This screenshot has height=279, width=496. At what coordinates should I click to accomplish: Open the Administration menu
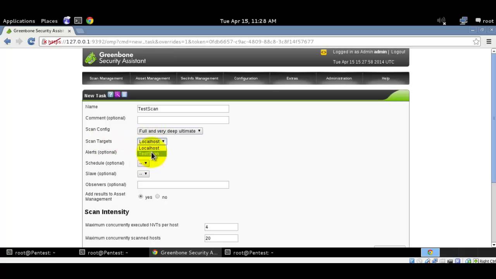(339, 78)
